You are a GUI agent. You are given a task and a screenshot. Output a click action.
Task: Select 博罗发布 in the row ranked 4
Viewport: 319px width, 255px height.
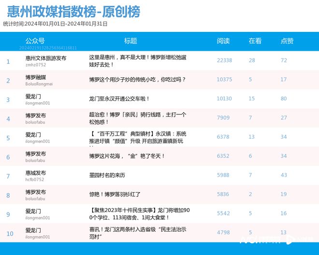36,115
